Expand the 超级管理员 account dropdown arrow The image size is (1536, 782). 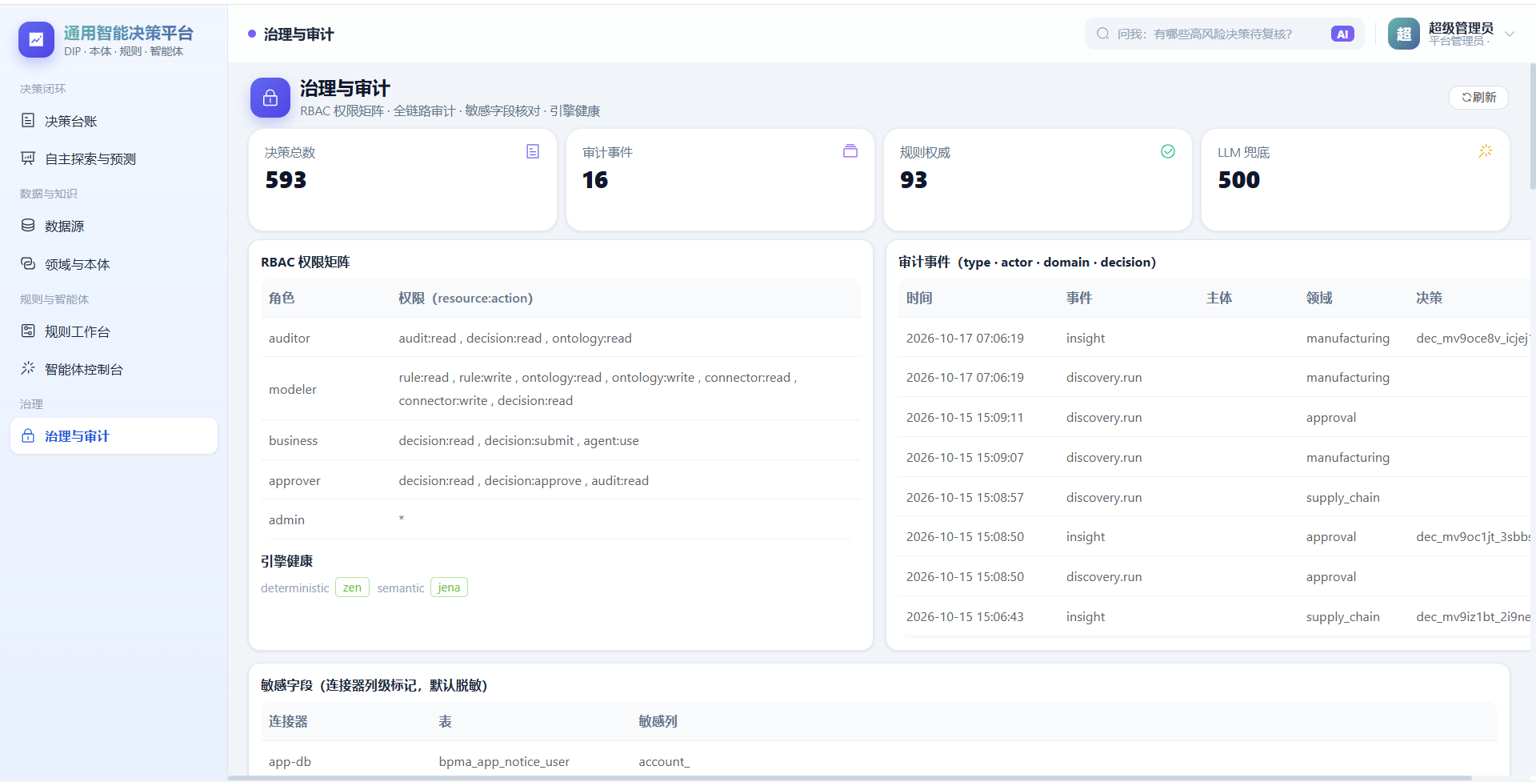[1510, 34]
